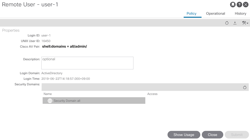Select the Security Domain all row
250x140 pixels.
tap(94, 101)
